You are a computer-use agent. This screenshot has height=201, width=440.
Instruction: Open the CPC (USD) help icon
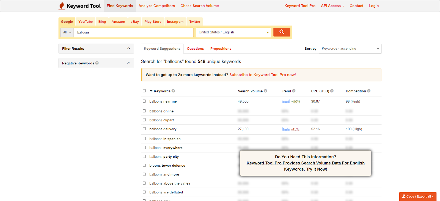332,91
